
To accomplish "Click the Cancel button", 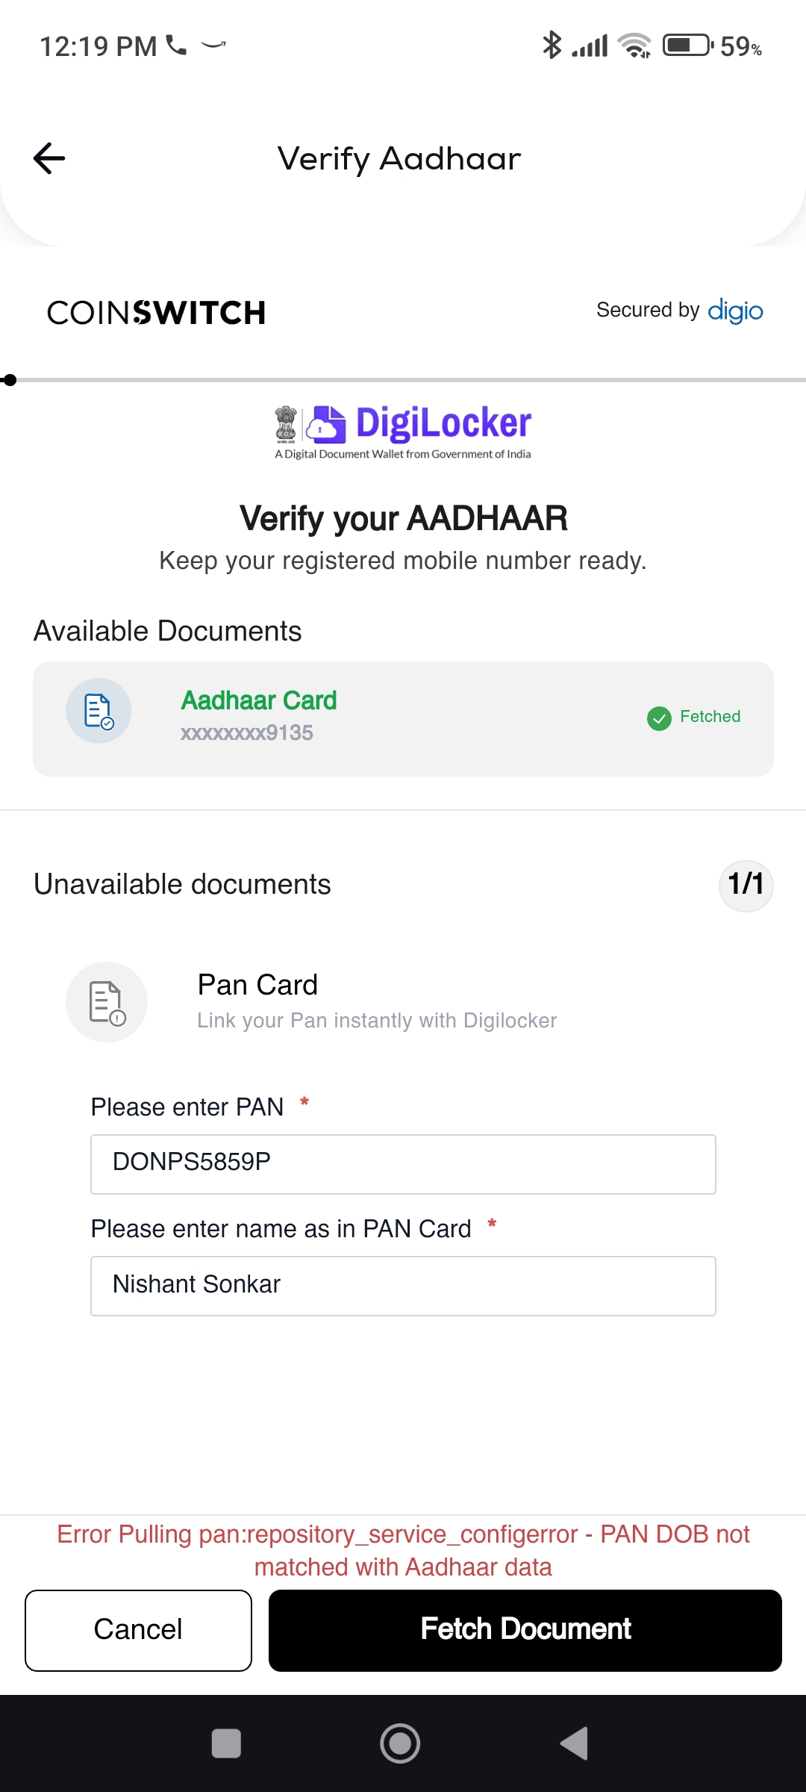I will [x=138, y=1630].
